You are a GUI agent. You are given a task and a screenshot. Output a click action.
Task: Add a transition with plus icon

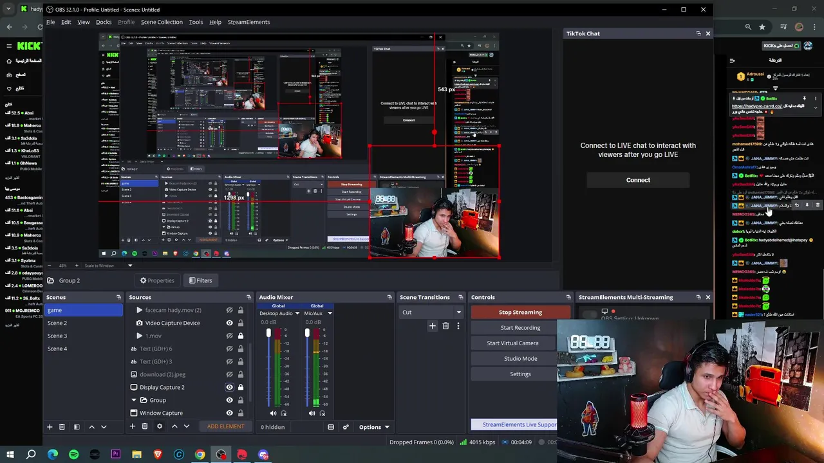[x=433, y=326]
